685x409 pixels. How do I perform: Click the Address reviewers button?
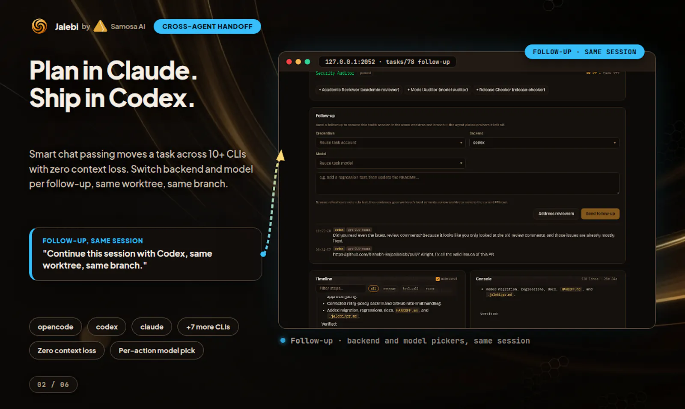(x=556, y=214)
